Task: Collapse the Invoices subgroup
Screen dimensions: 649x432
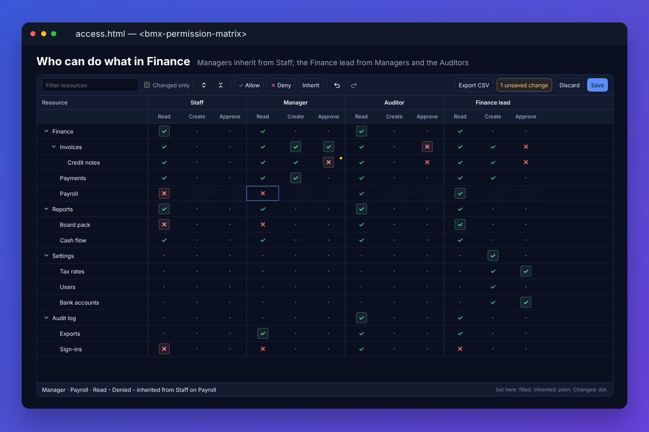Action: (54, 147)
